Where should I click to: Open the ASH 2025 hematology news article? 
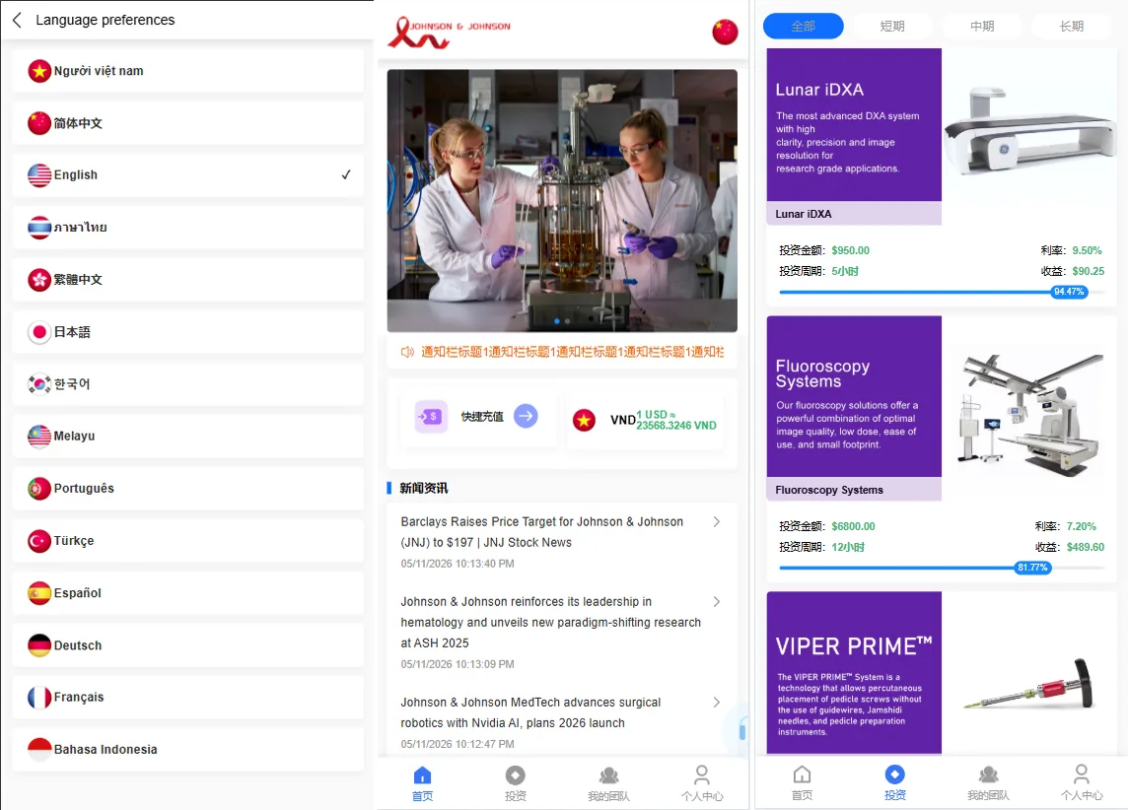tap(561, 632)
